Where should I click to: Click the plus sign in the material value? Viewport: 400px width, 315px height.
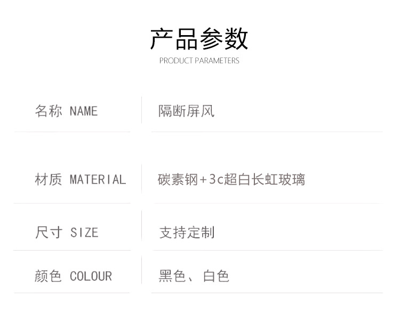click(x=203, y=180)
